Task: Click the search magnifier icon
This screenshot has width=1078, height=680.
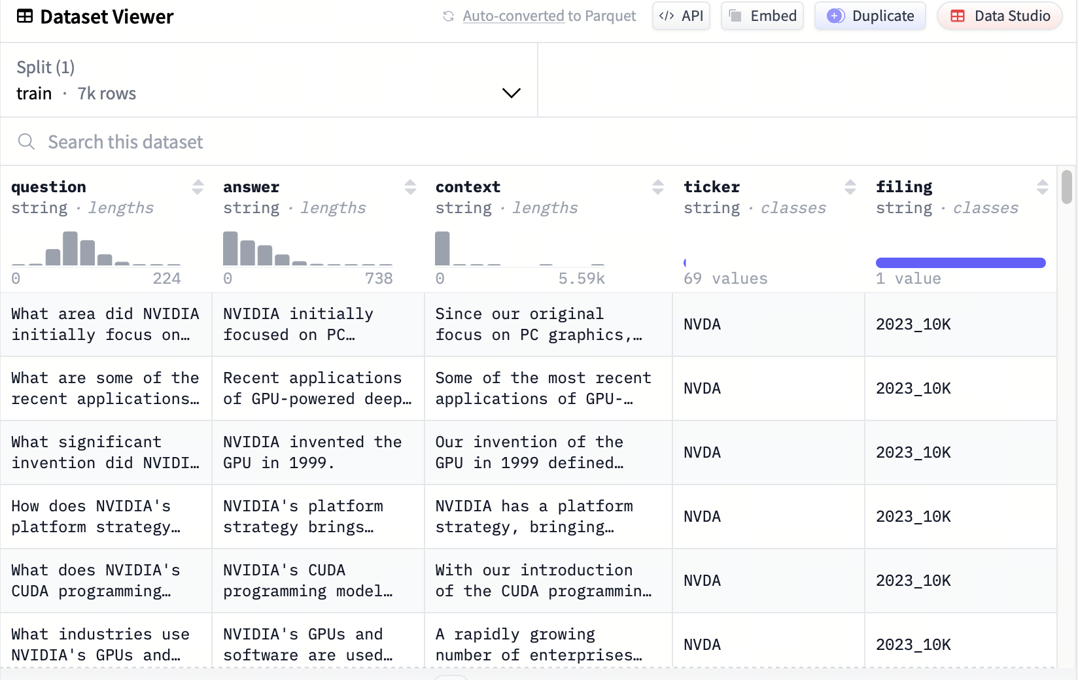Action: coord(26,142)
